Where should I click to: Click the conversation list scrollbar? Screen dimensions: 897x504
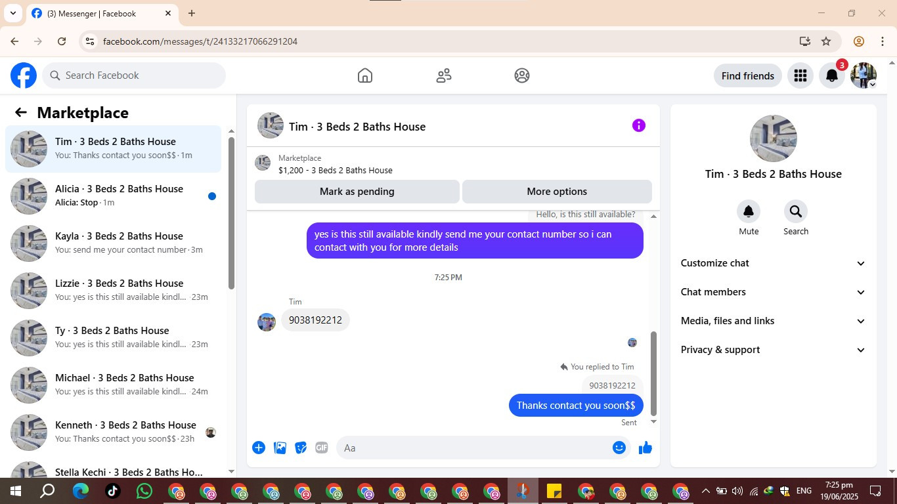pos(231,213)
